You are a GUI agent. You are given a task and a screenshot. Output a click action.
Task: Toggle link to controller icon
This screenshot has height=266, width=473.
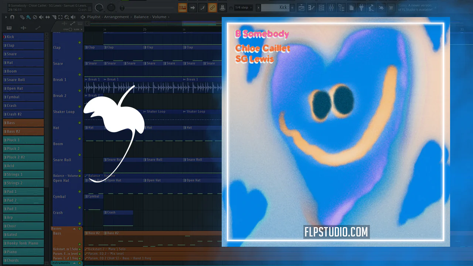click(212, 7)
